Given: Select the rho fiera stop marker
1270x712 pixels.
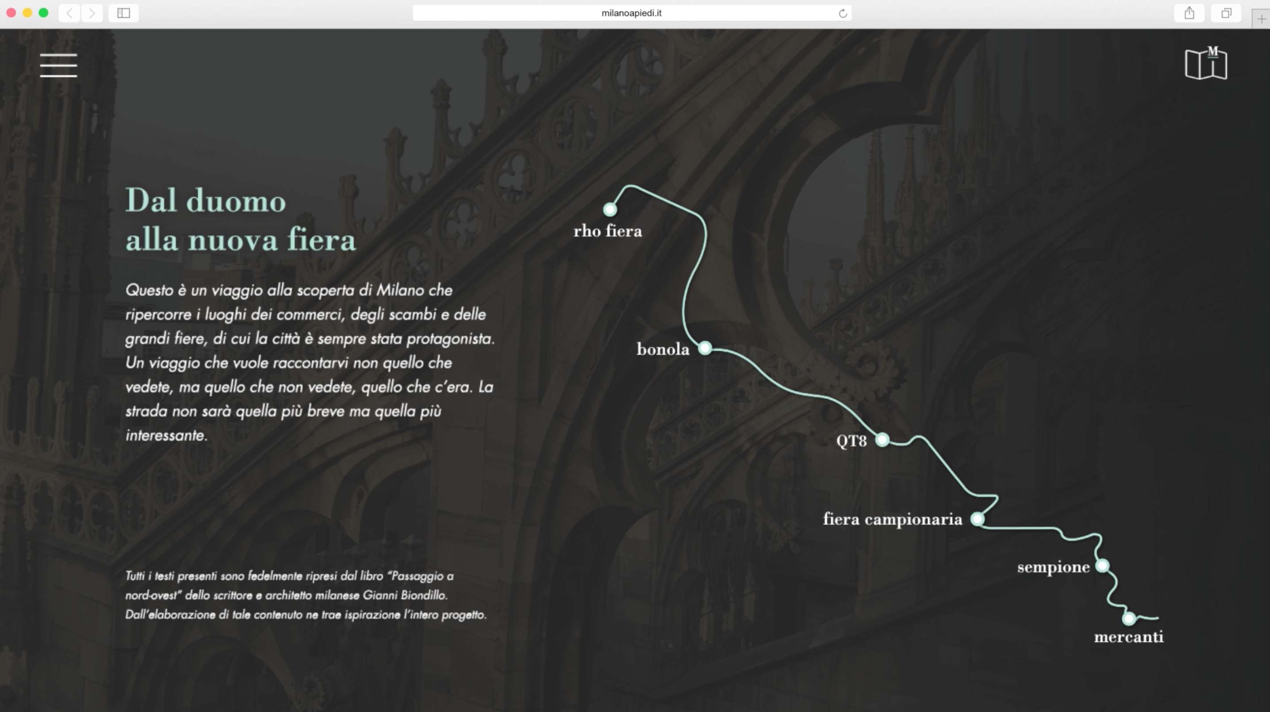Looking at the screenshot, I should click(x=610, y=210).
